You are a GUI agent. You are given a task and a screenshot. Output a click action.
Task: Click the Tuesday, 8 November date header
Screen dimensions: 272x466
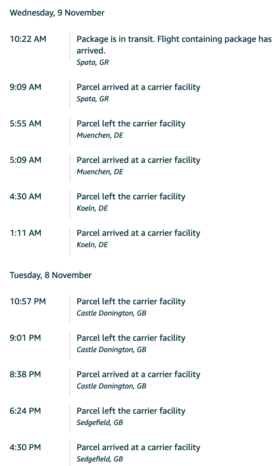51,275
